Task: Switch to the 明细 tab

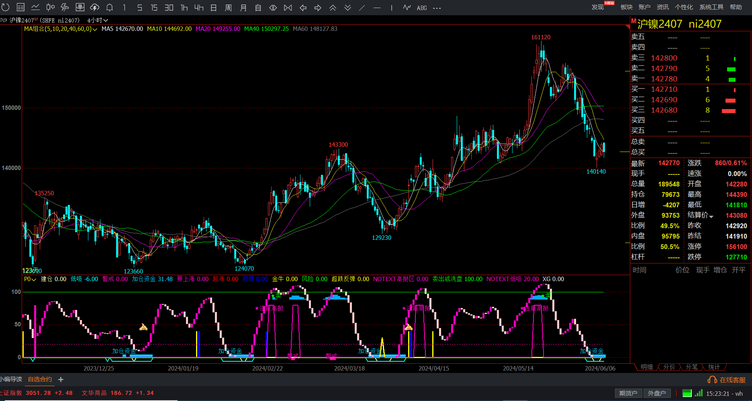Action: pos(647,367)
